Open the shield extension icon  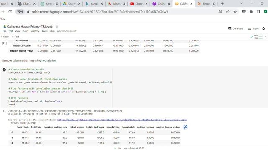click(x=244, y=12)
